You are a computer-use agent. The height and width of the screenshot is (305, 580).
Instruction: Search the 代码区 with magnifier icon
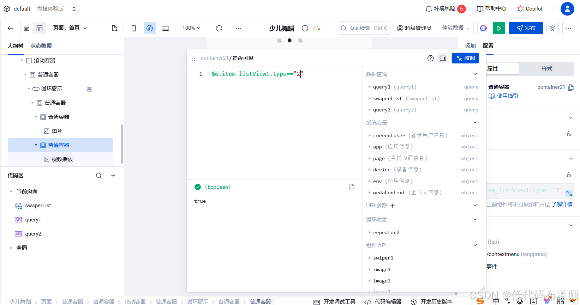[99, 176]
